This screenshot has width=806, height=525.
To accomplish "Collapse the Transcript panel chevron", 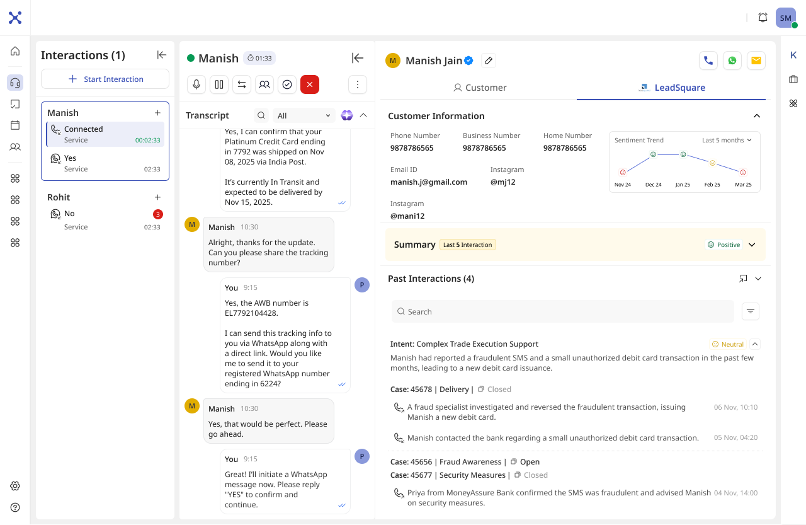I will click(363, 115).
